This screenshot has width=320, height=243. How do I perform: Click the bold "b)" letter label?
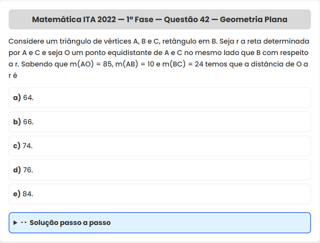tap(17, 122)
